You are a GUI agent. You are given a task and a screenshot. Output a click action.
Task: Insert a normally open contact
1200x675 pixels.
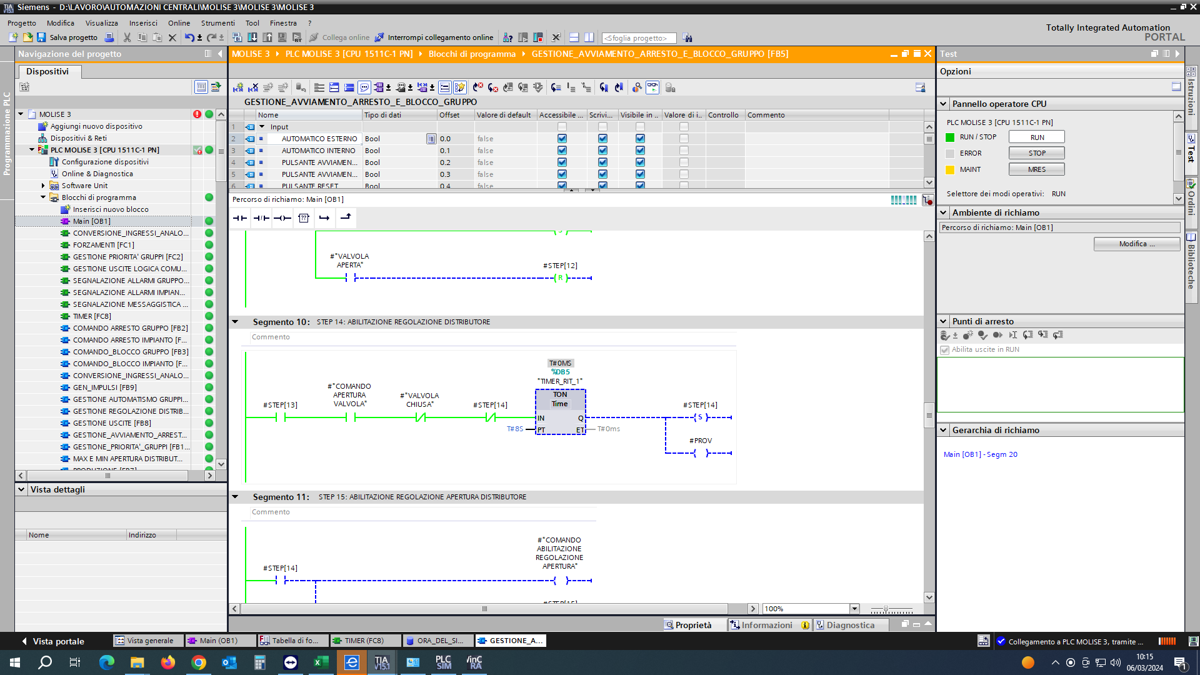(x=240, y=218)
